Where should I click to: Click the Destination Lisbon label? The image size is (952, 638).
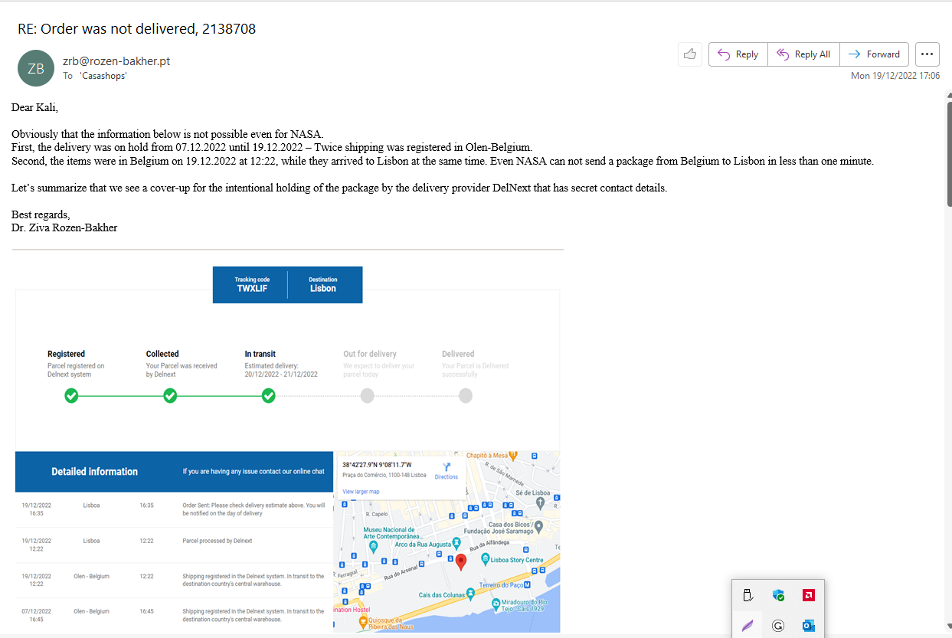point(323,285)
